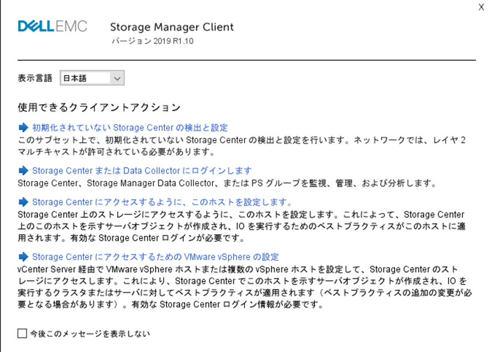This screenshot has height=352, width=489.
Task: Close the Storage Manager Client dialog with X
Action: (x=481, y=7)
